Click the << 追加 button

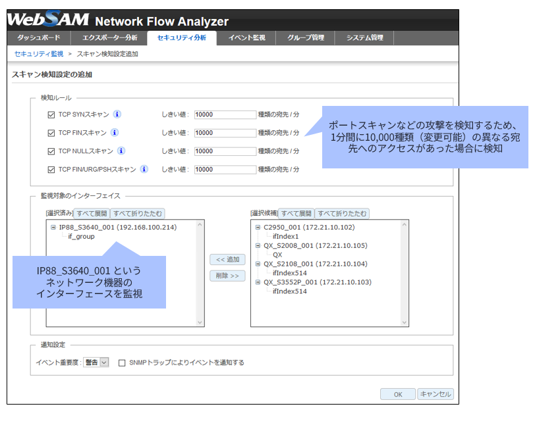[227, 260]
